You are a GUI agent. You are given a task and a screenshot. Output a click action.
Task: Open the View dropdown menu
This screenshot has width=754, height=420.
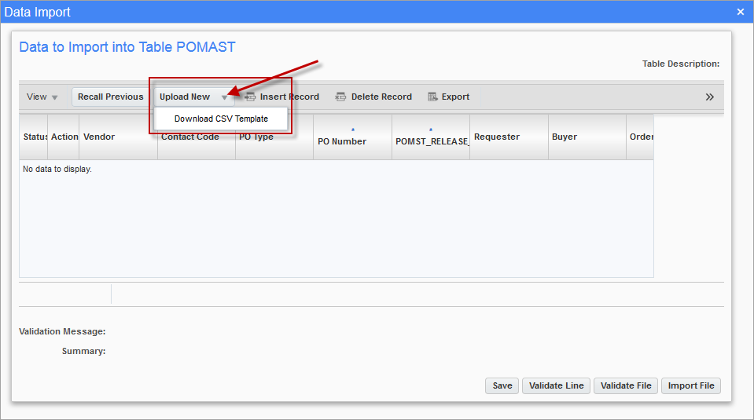(x=42, y=97)
